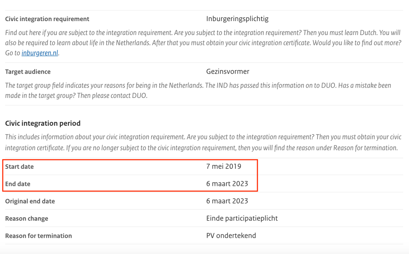The height and width of the screenshot is (254, 409).
Task: Click the Reason change label
Action: click(27, 218)
